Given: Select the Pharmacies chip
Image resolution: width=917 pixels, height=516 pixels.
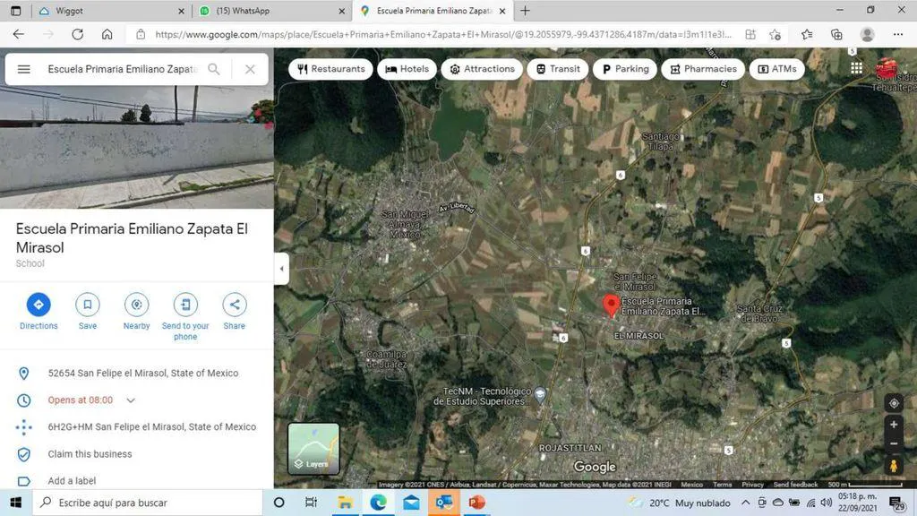Looking at the screenshot, I should tap(703, 69).
